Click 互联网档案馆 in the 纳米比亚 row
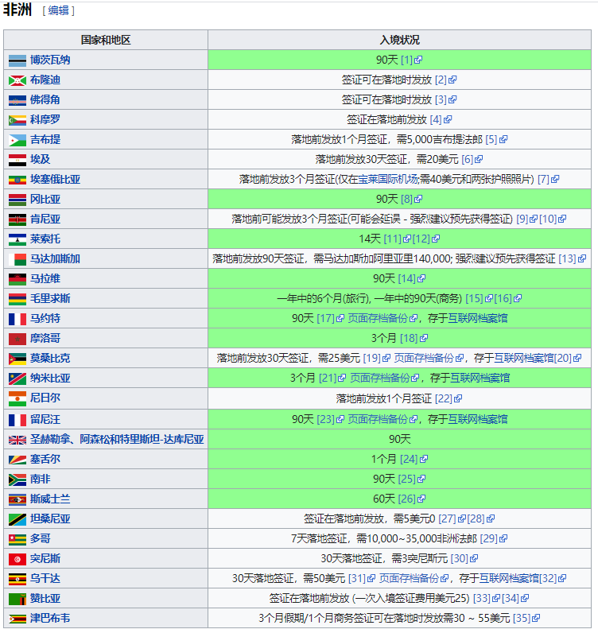The image size is (598, 633). pyautogui.click(x=480, y=378)
